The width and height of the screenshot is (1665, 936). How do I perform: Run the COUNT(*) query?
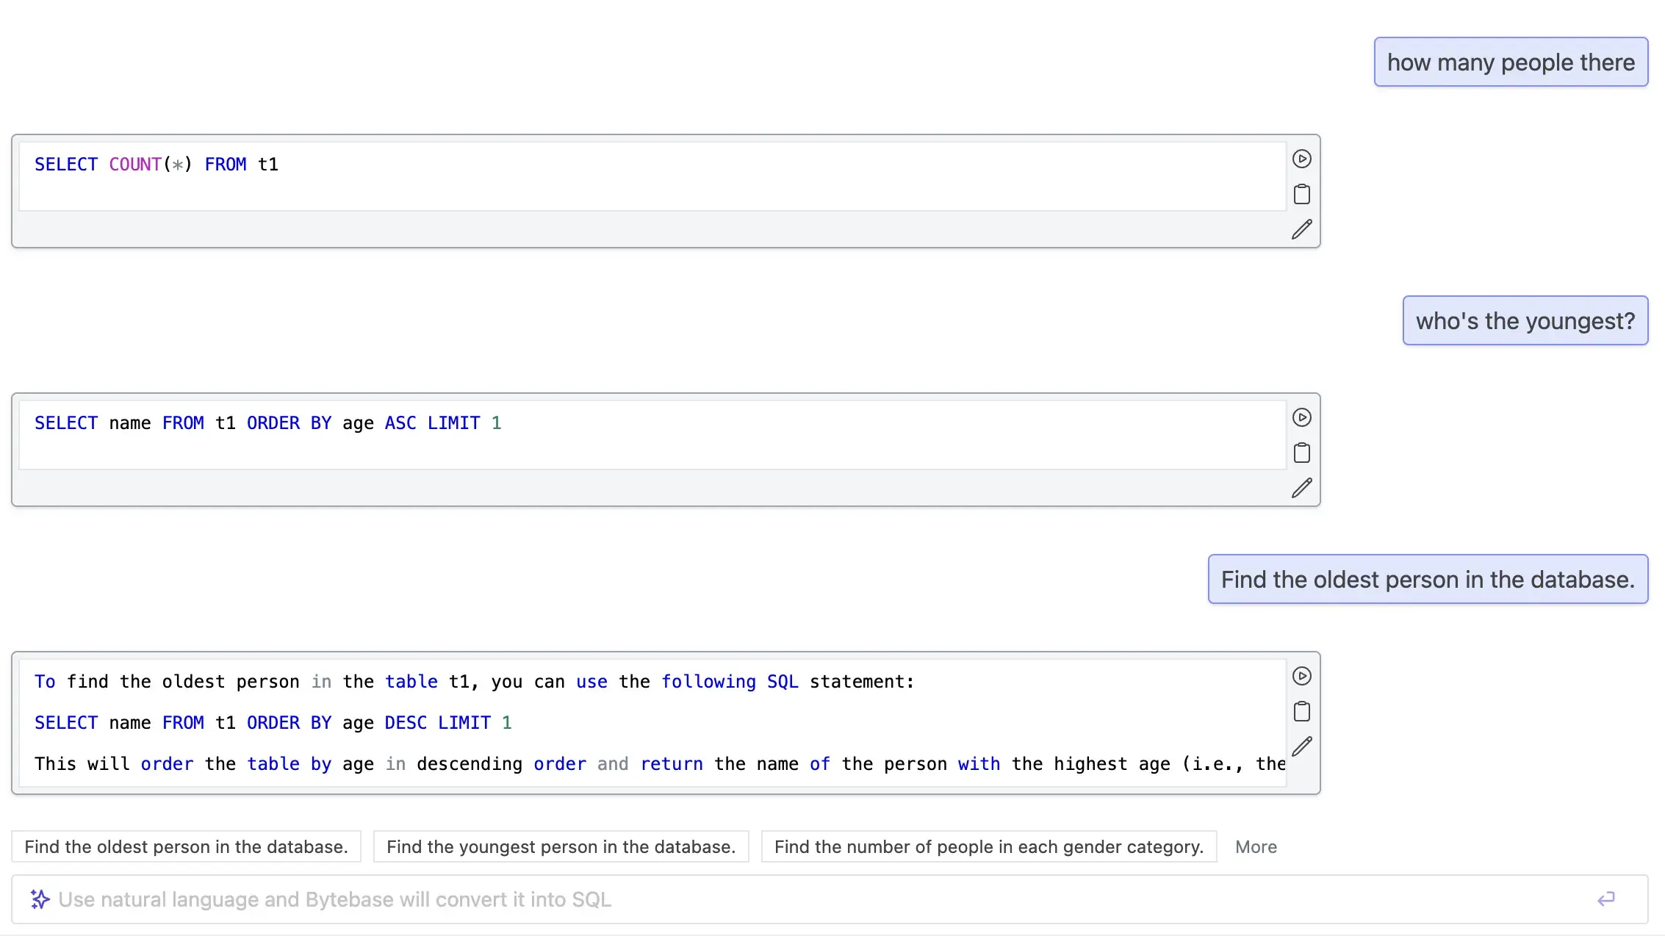(1302, 159)
